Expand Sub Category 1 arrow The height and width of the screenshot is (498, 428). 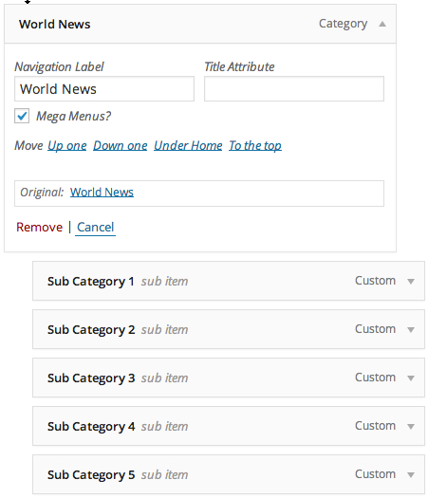point(411,282)
